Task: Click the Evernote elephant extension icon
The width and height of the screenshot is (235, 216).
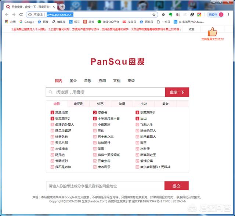Action: (x=170, y=15)
